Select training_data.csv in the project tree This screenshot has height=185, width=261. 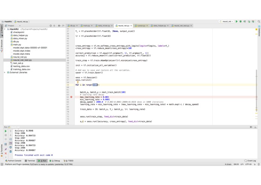click(x=22, y=69)
